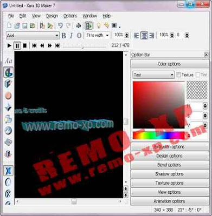Jump to the last frame
Screen dimensions: 212x216
[57, 45]
